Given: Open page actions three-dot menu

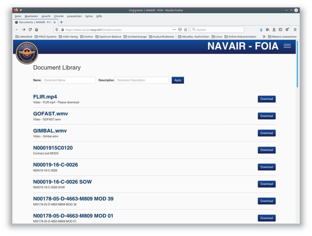Looking at the screenshot, I should [x=174, y=30].
